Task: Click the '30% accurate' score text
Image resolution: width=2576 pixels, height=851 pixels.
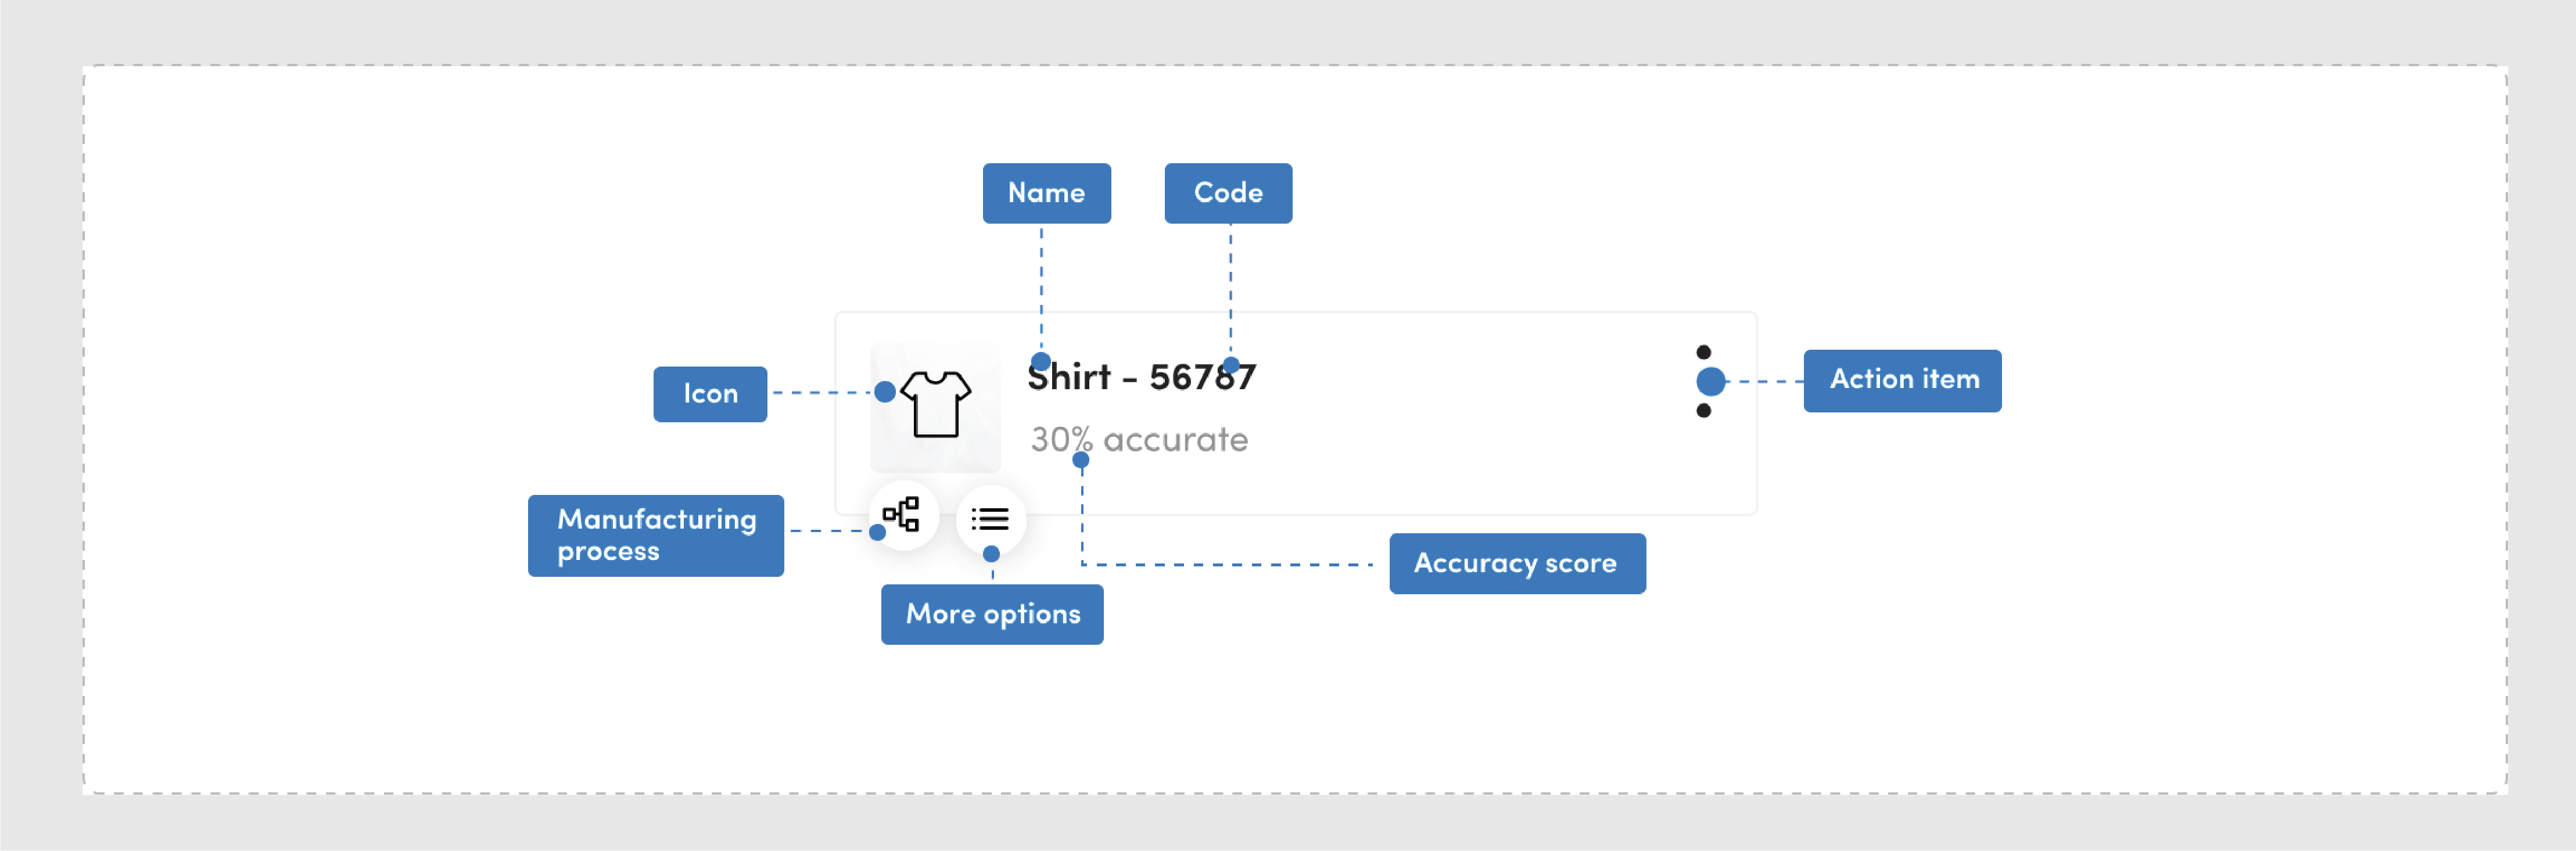Action: (x=1150, y=439)
